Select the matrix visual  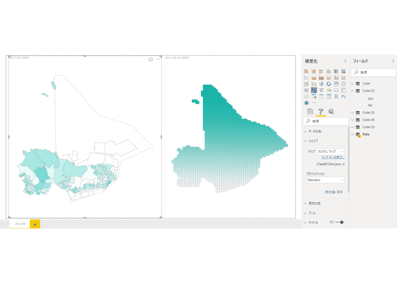point(329,96)
